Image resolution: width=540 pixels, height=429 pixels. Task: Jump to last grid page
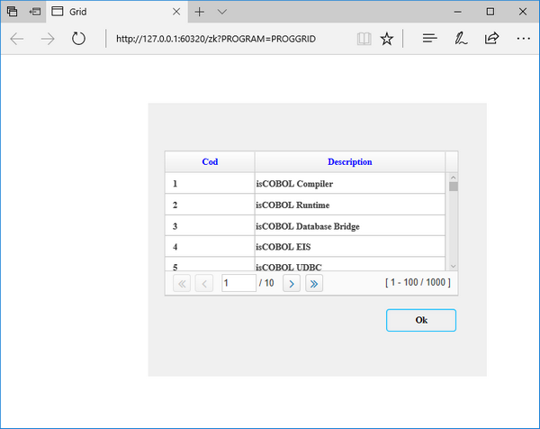pos(314,283)
